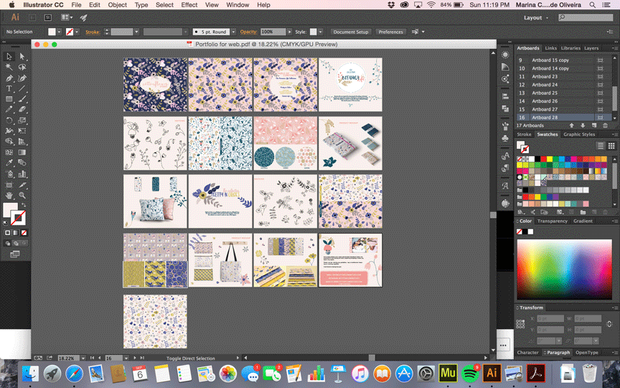
Task: Activate the Rotate tool
Action: click(x=9, y=121)
